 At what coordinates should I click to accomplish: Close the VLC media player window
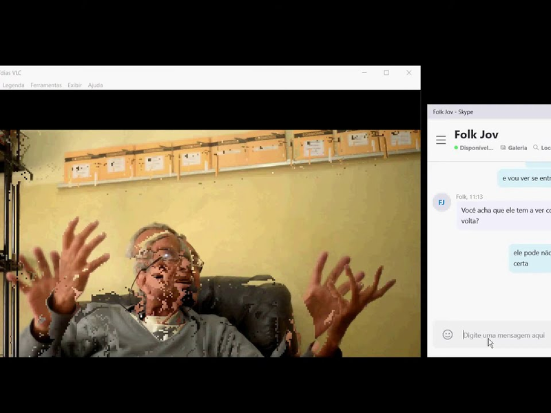[x=408, y=73]
